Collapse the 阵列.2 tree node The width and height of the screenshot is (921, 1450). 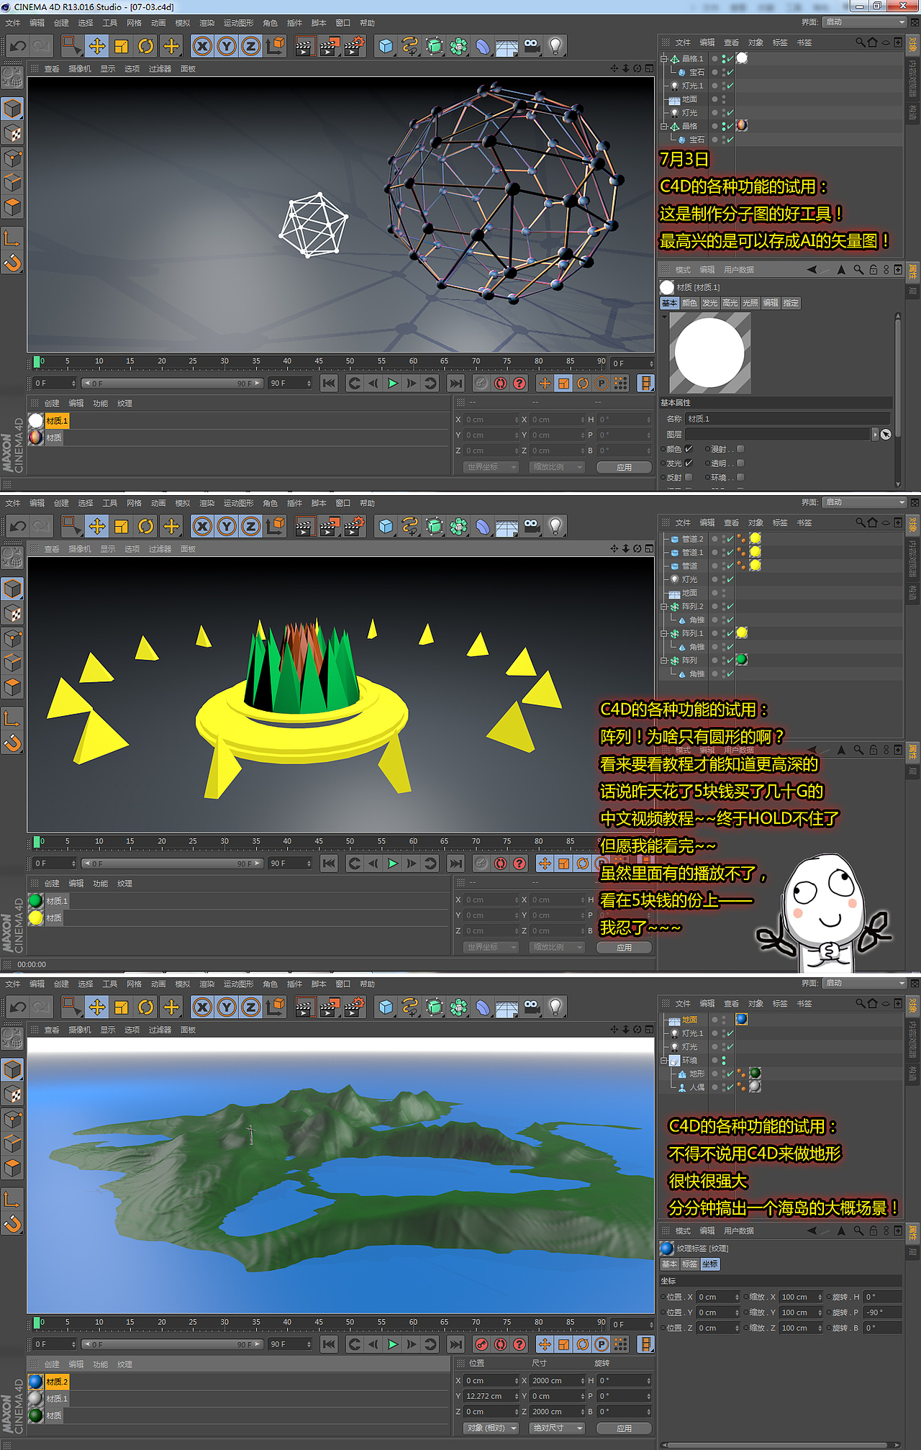[664, 607]
